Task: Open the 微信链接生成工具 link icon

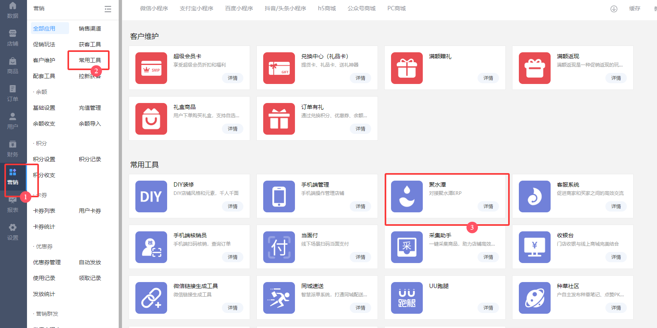Action: click(151, 298)
